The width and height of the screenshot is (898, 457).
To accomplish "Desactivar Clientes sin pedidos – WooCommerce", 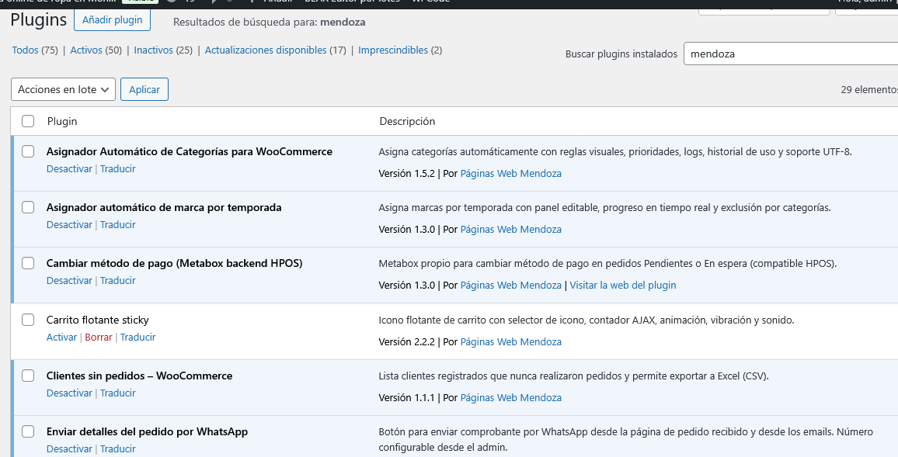I will coord(69,393).
